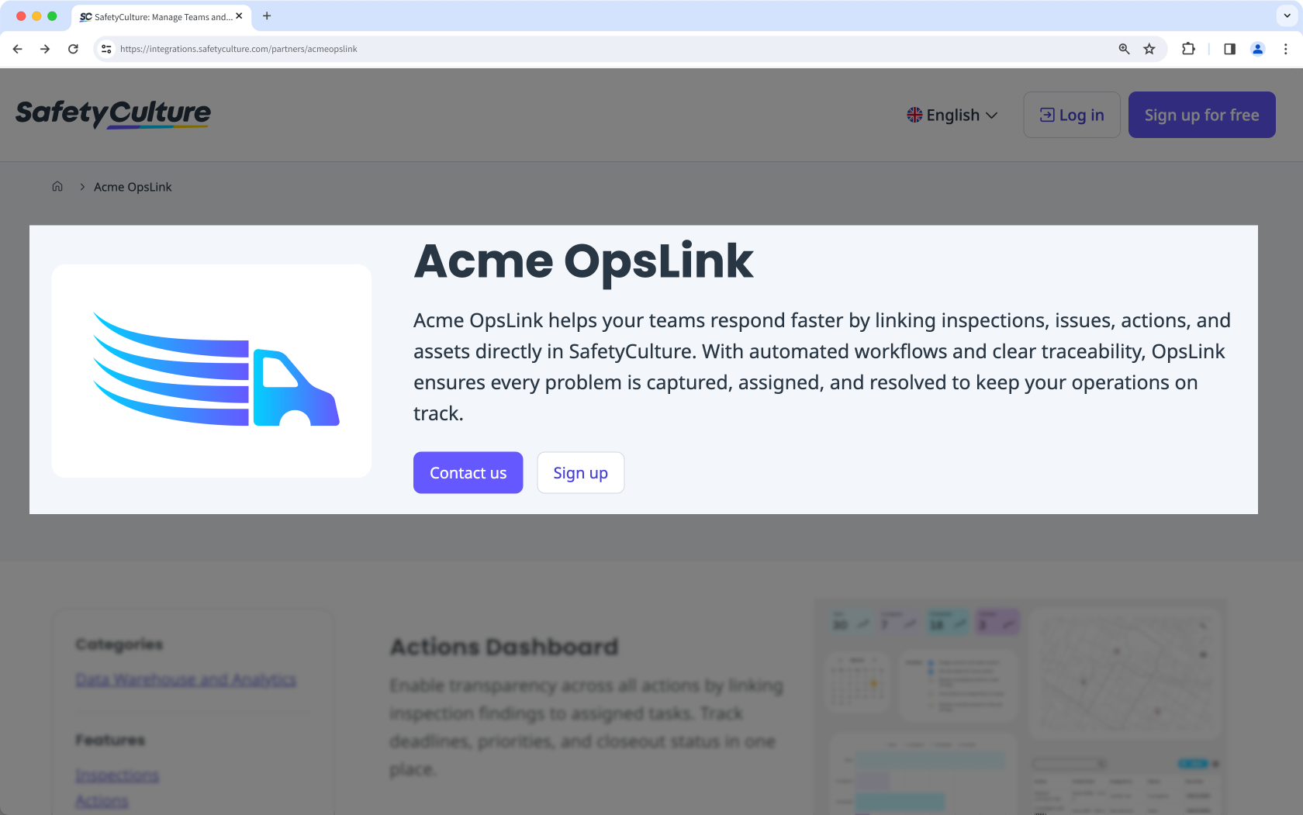Click the Sign up for free button
This screenshot has width=1303, height=815.
[1201, 115]
